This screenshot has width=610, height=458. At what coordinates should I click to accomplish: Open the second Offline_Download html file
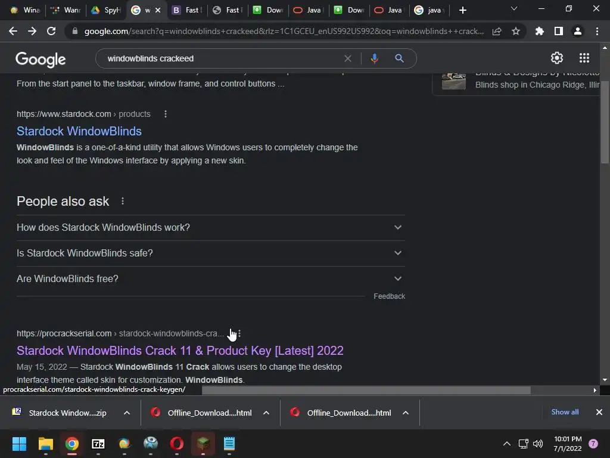tap(341, 413)
